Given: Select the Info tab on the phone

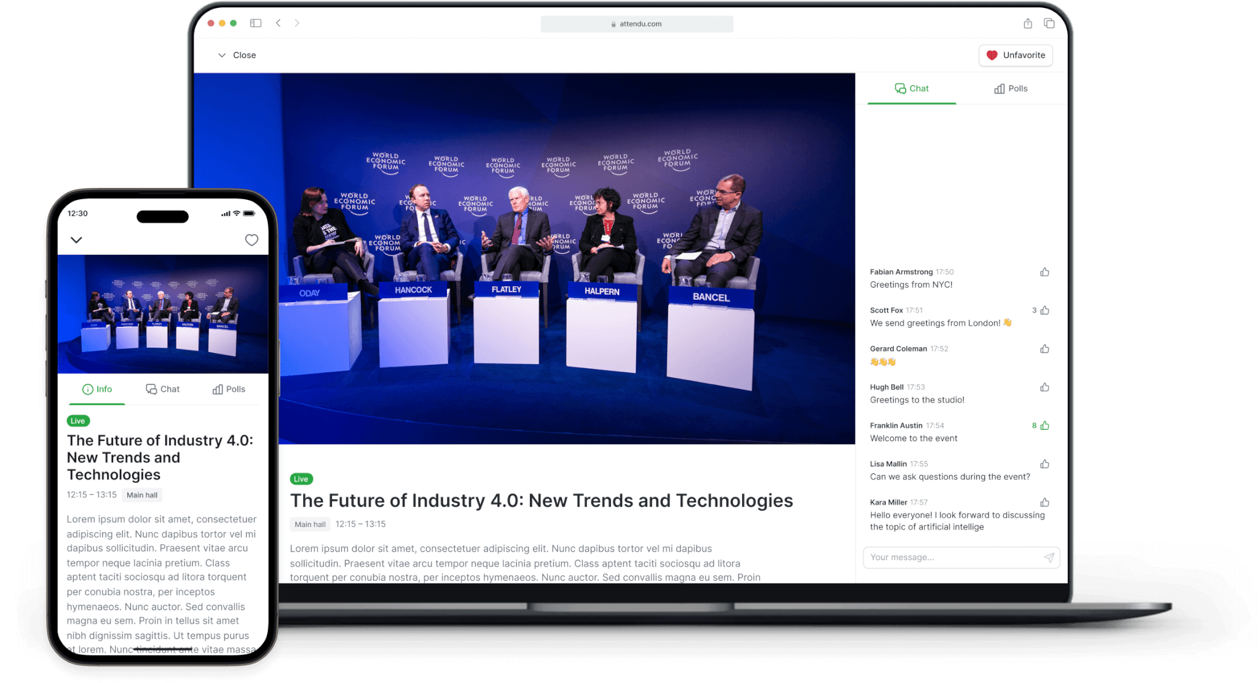Looking at the screenshot, I should (97, 389).
